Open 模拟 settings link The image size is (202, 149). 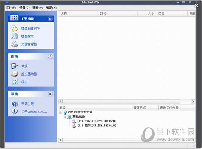[x=24, y=82]
